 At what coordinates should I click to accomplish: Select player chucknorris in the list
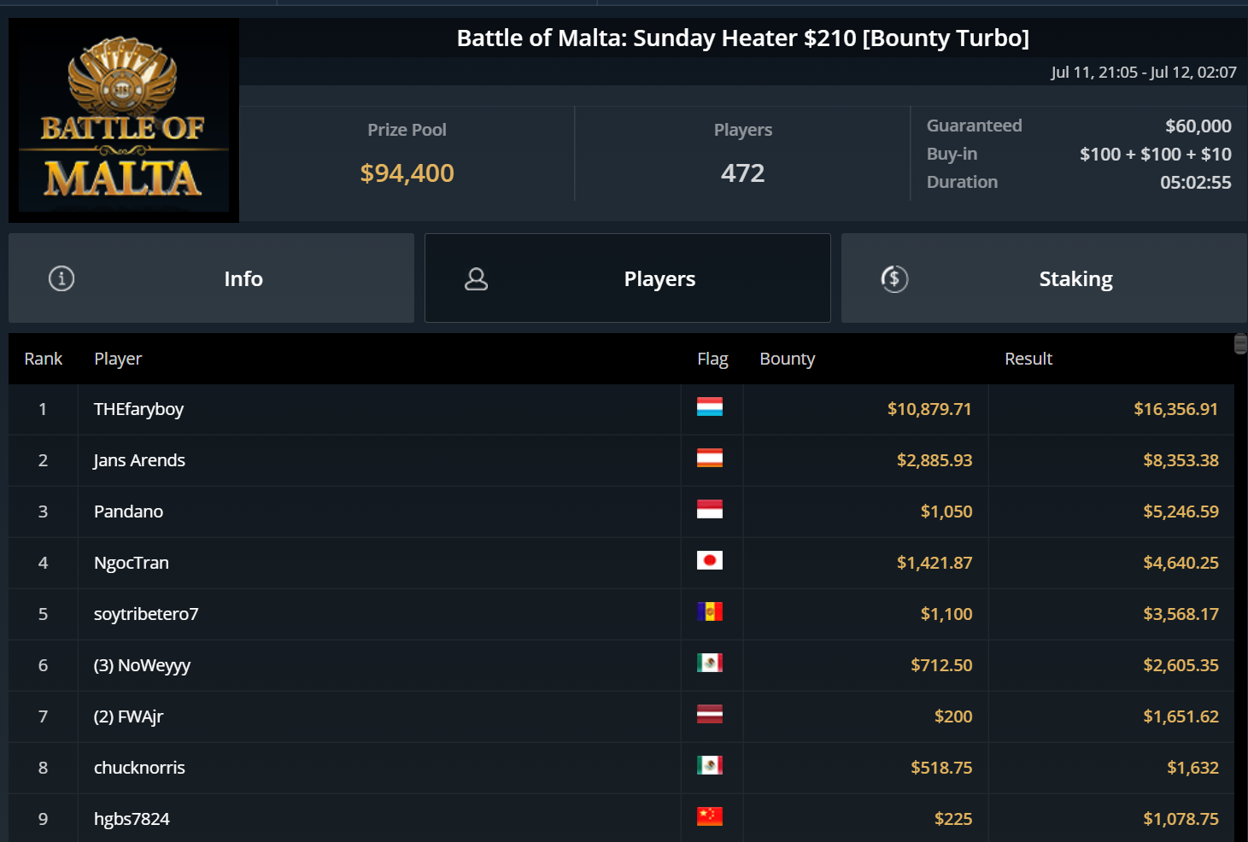coord(139,768)
